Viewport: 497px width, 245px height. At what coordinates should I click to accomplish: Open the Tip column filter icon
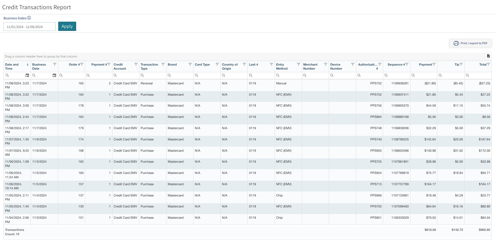coord(461,64)
